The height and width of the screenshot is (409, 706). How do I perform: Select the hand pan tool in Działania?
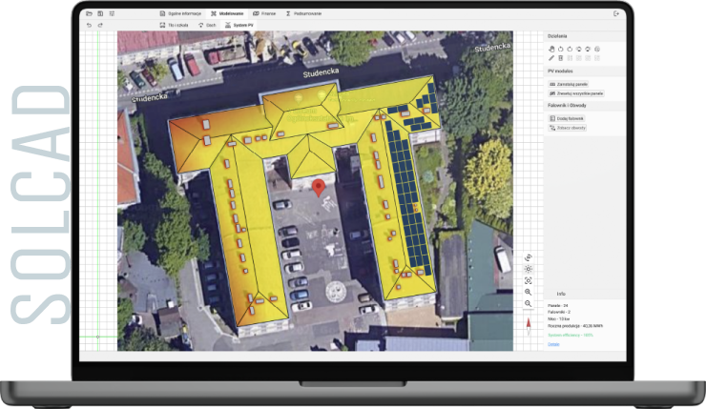551,49
